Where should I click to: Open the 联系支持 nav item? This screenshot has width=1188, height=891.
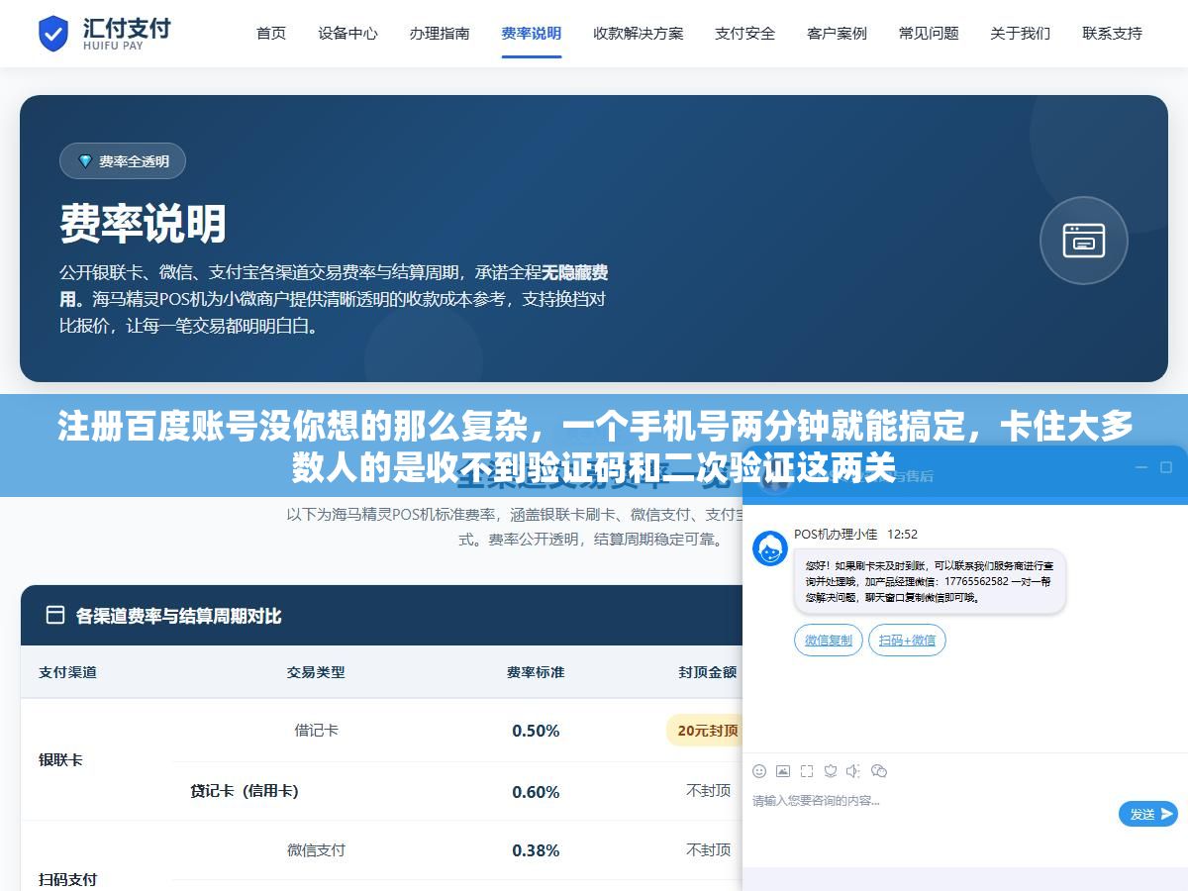1113,33
